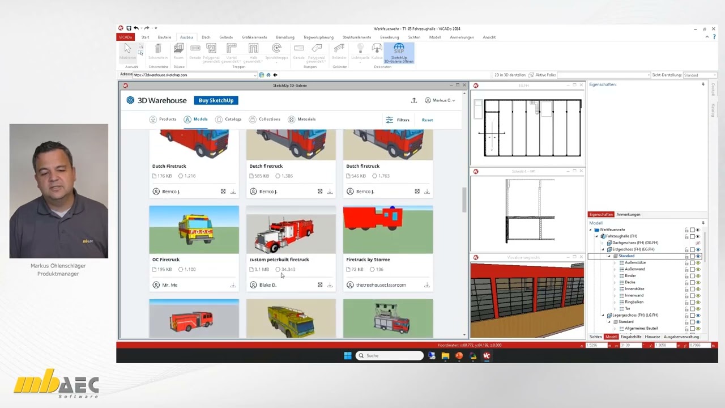Open the Windows Start menu
The image size is (725, 408).
348,356
